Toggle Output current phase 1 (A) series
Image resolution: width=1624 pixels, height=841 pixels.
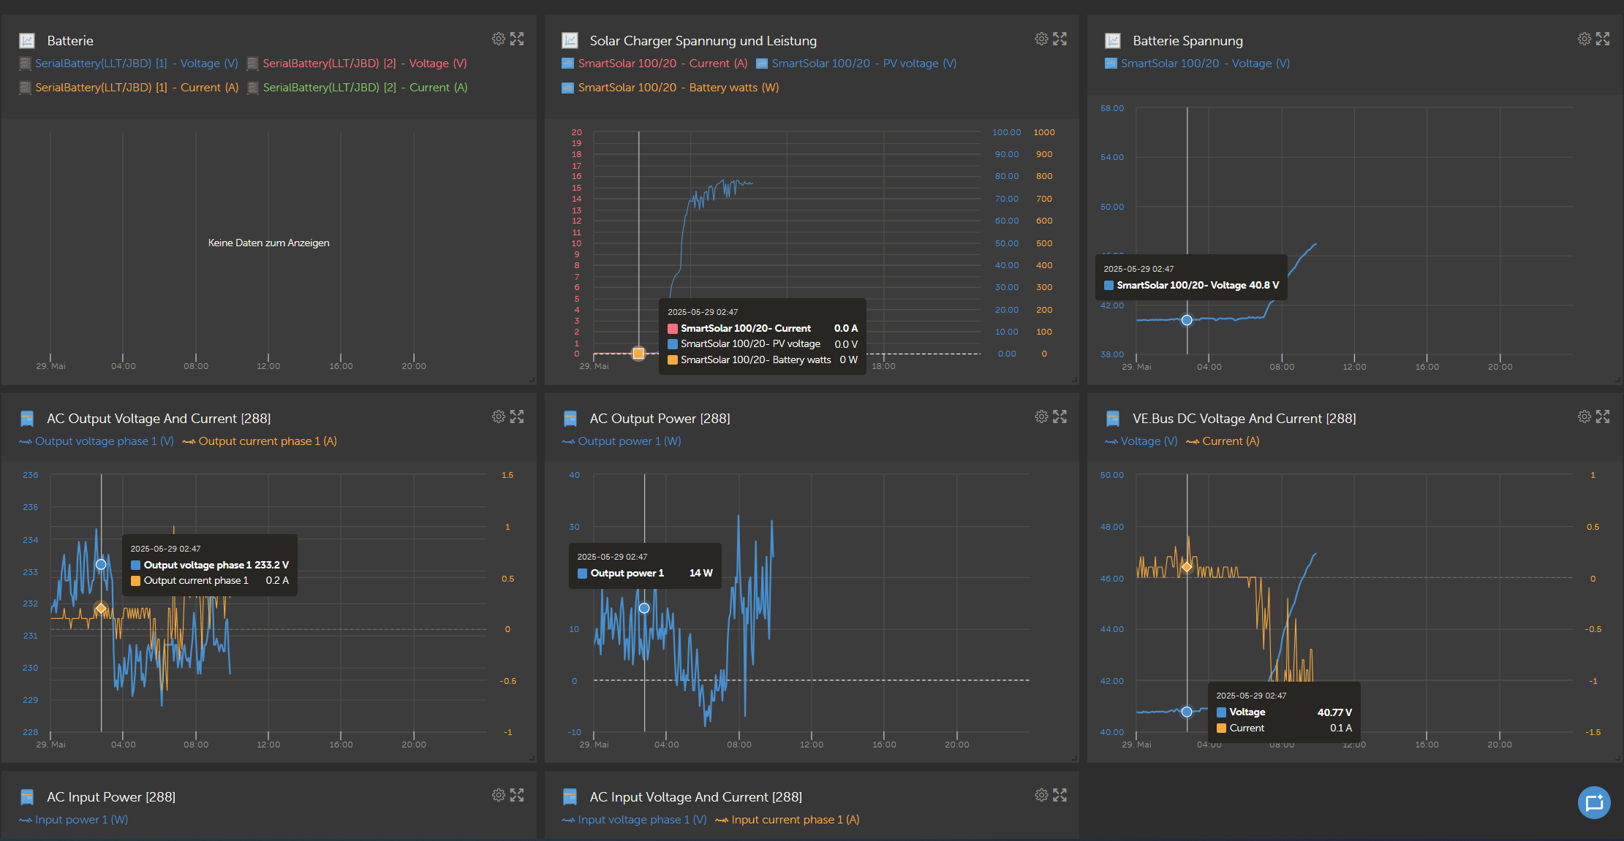[260, 441]
